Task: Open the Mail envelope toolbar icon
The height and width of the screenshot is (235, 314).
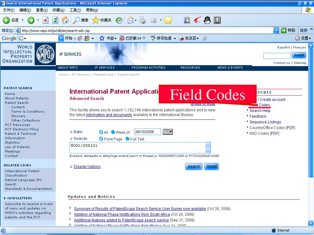Action: point(131,20)
